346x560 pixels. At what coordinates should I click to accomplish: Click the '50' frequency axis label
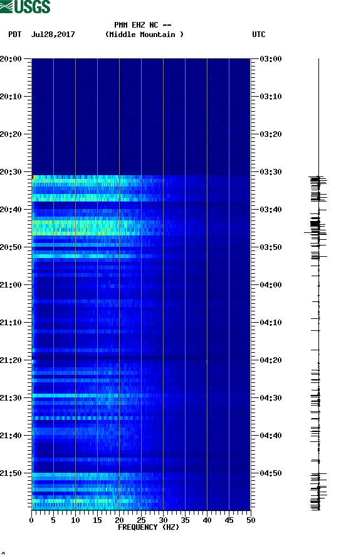click(x=251, y=520)
